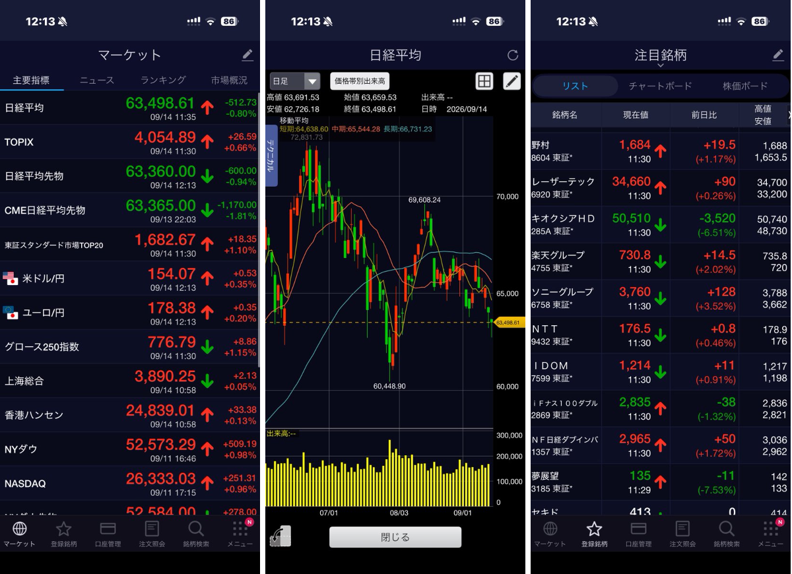
Task: Expand the chevron under 注目銘柄 title
Action: pos(660,66)
